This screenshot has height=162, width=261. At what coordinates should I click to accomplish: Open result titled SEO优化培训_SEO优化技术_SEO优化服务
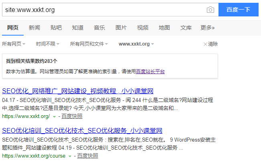pos(82,130)
